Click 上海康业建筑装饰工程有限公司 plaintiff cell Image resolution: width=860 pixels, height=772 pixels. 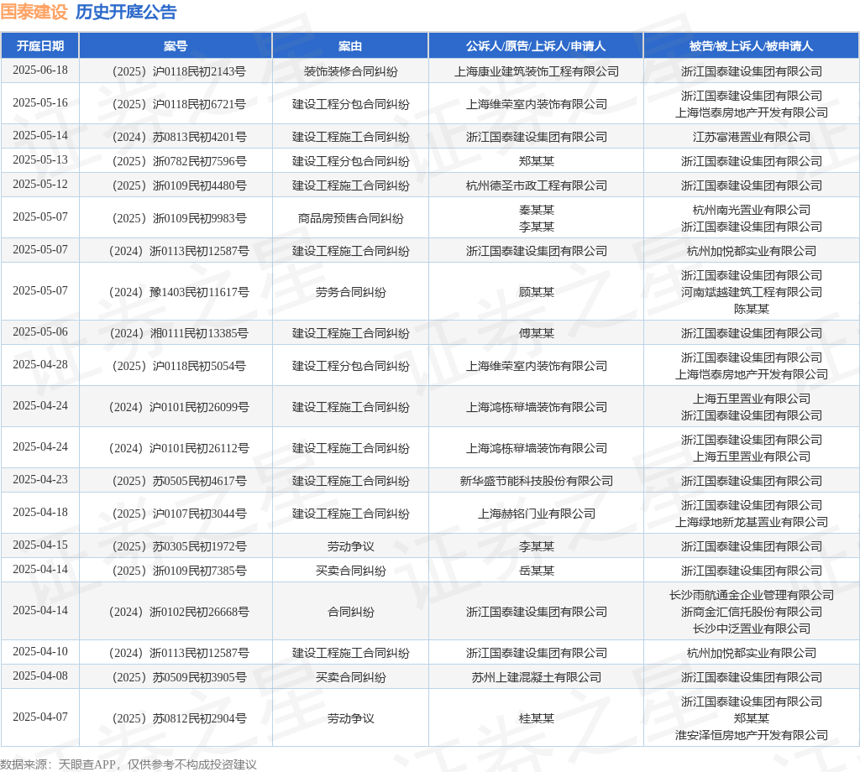(x=537, y=71)
